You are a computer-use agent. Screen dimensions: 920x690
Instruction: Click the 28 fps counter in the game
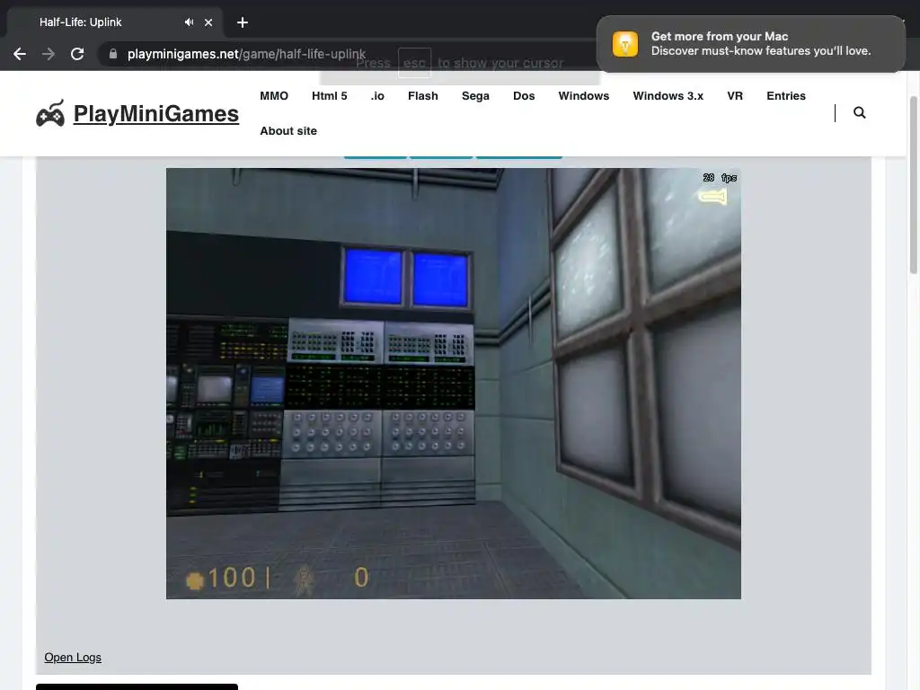(720, 177)
